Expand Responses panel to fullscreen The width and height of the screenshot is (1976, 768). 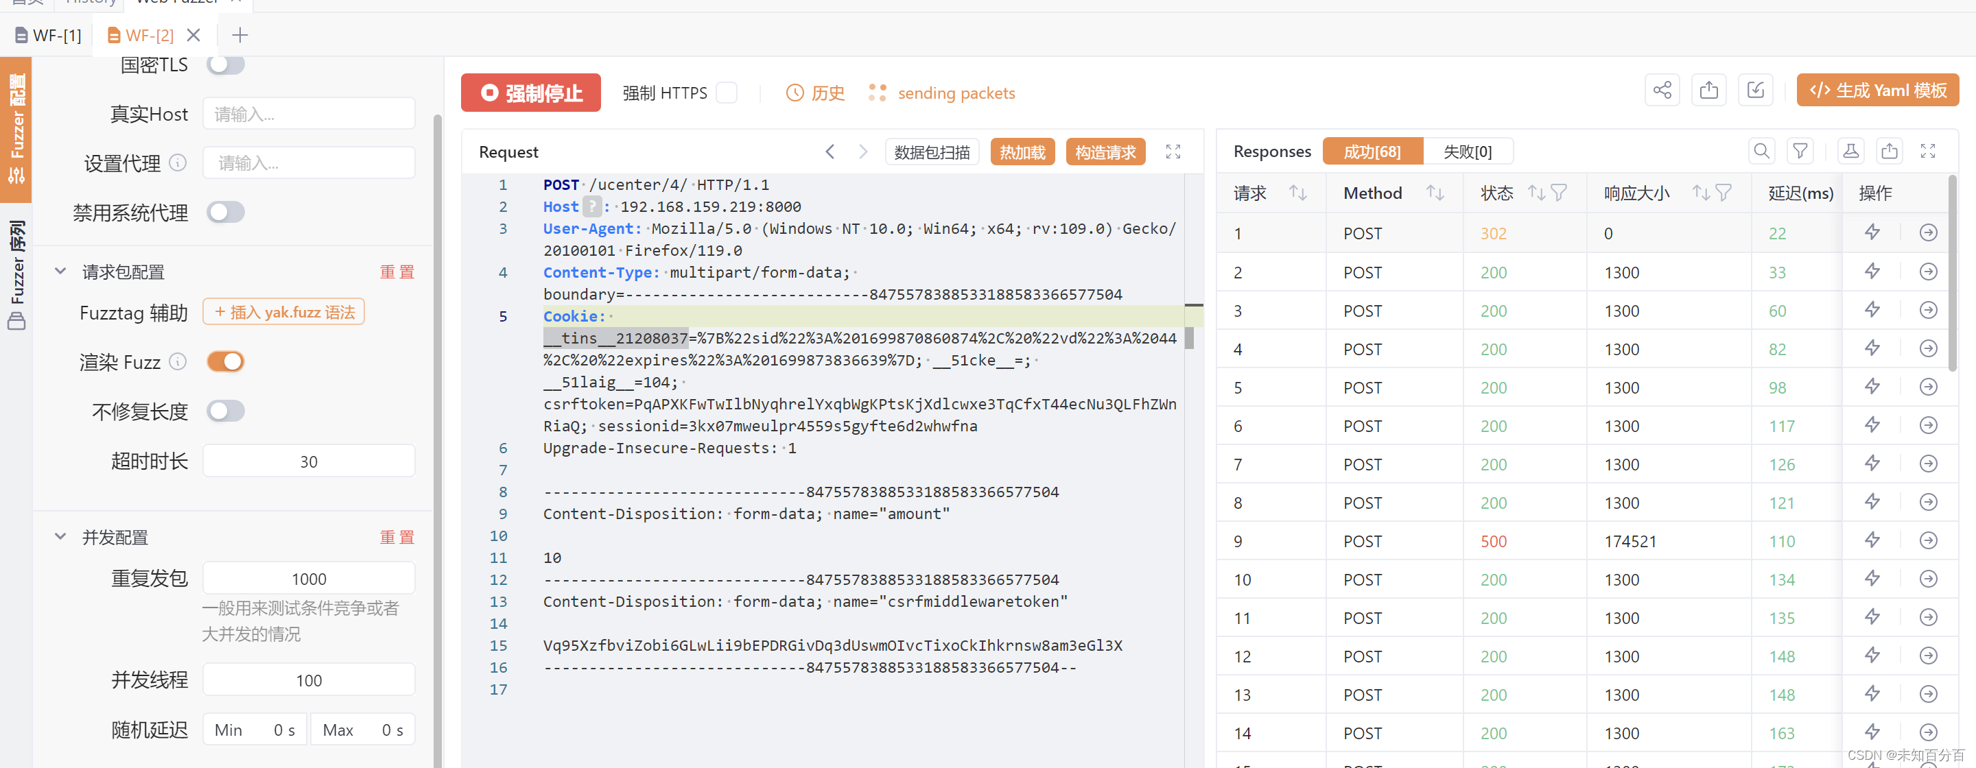(x=1928, y=151)
